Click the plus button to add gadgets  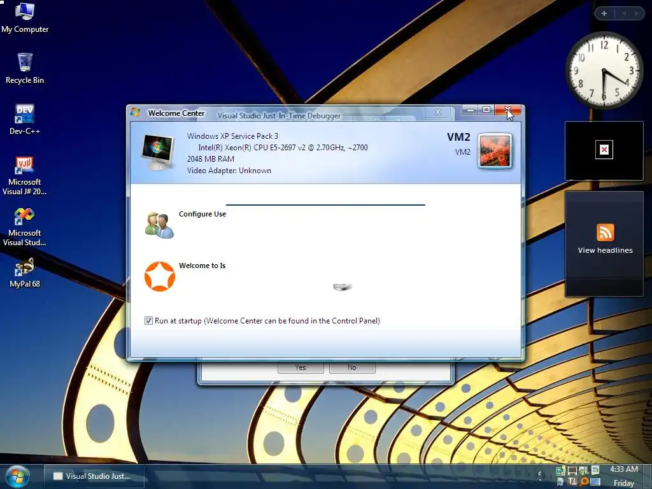pos(604,13)
